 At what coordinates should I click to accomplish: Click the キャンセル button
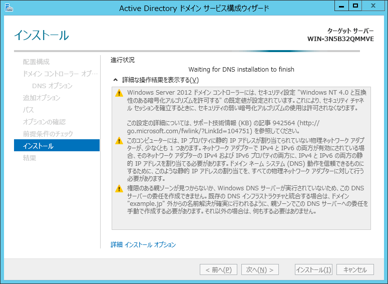[x=355, y=269]
